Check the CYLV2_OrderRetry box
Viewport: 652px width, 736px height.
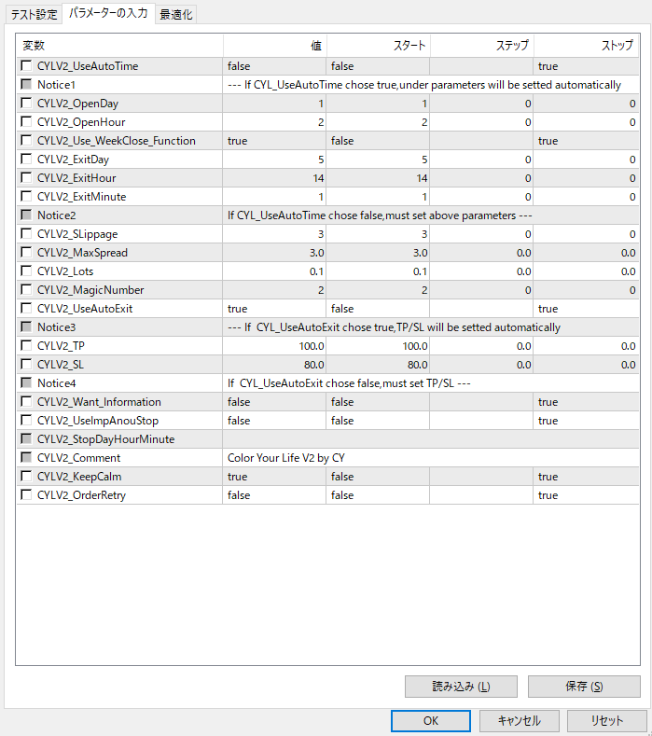tap(26, 494)
